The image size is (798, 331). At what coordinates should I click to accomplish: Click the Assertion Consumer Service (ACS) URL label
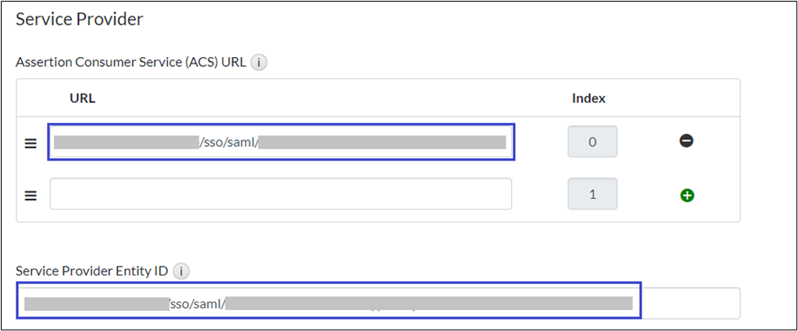coord(131,63)
